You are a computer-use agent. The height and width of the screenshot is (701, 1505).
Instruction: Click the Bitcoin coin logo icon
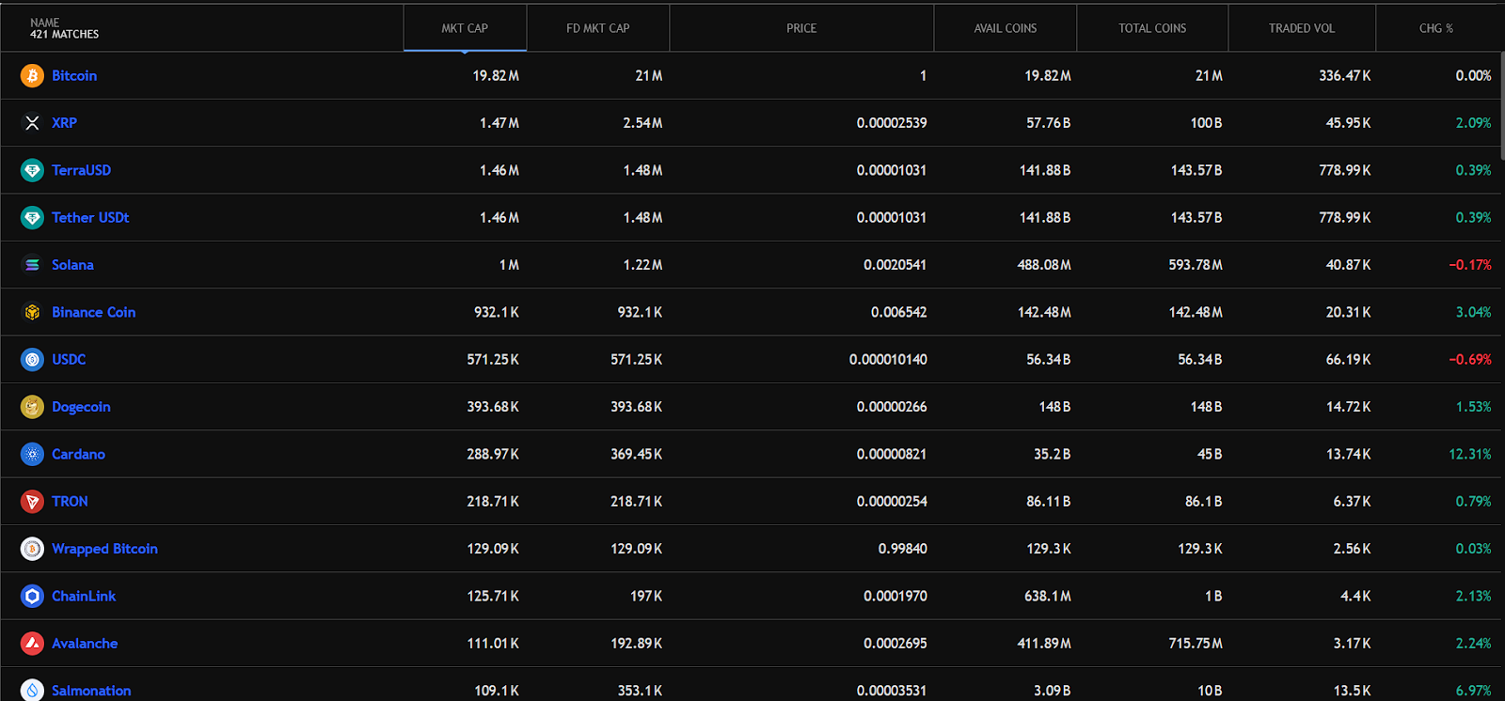click(x=32, y=75)
